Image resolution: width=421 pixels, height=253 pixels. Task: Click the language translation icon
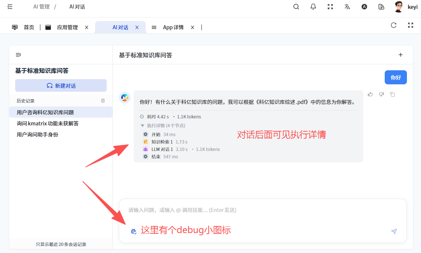tap(347, 7)
